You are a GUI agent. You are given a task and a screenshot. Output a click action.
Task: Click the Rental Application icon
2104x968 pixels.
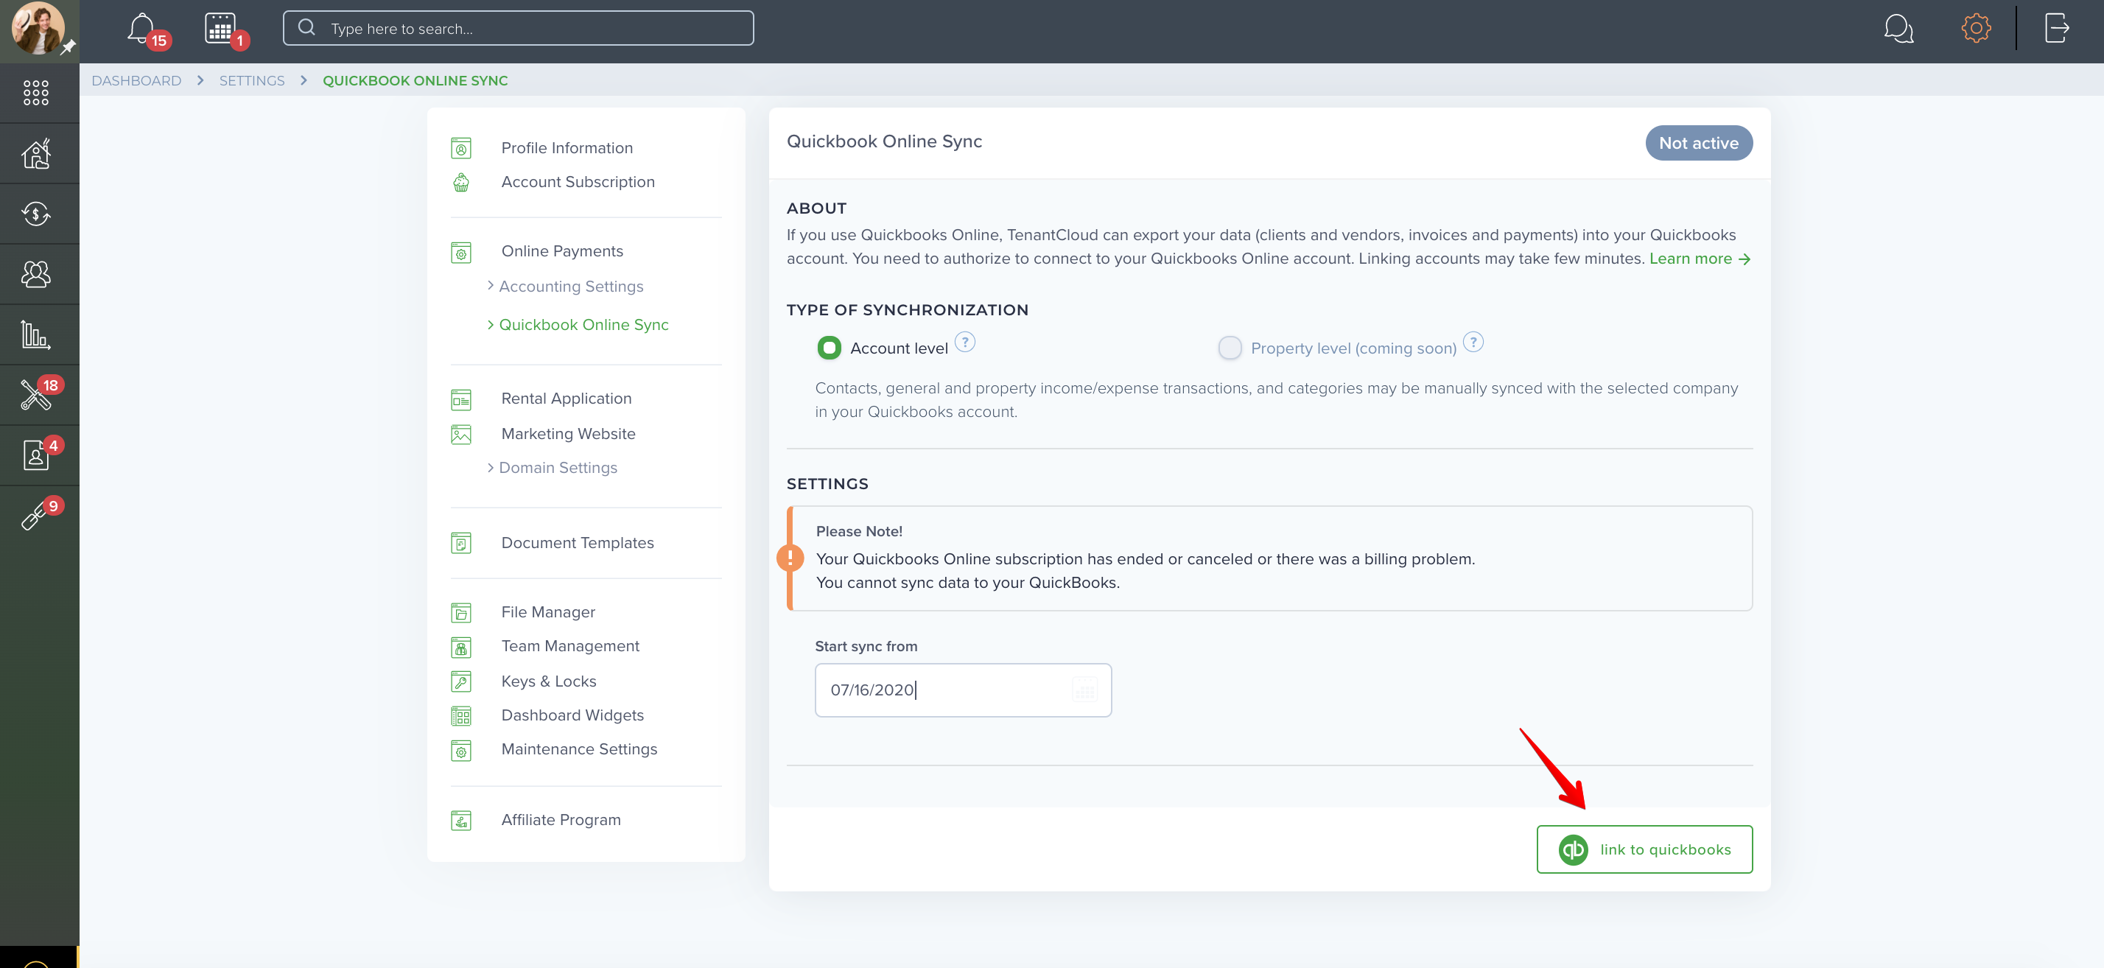pyautogui.click(x=460, y=399)
